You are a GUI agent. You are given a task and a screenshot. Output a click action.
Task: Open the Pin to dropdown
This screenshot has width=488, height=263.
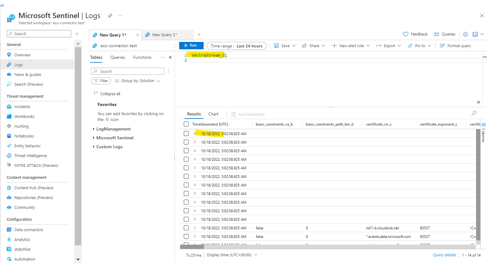[419, 46]
